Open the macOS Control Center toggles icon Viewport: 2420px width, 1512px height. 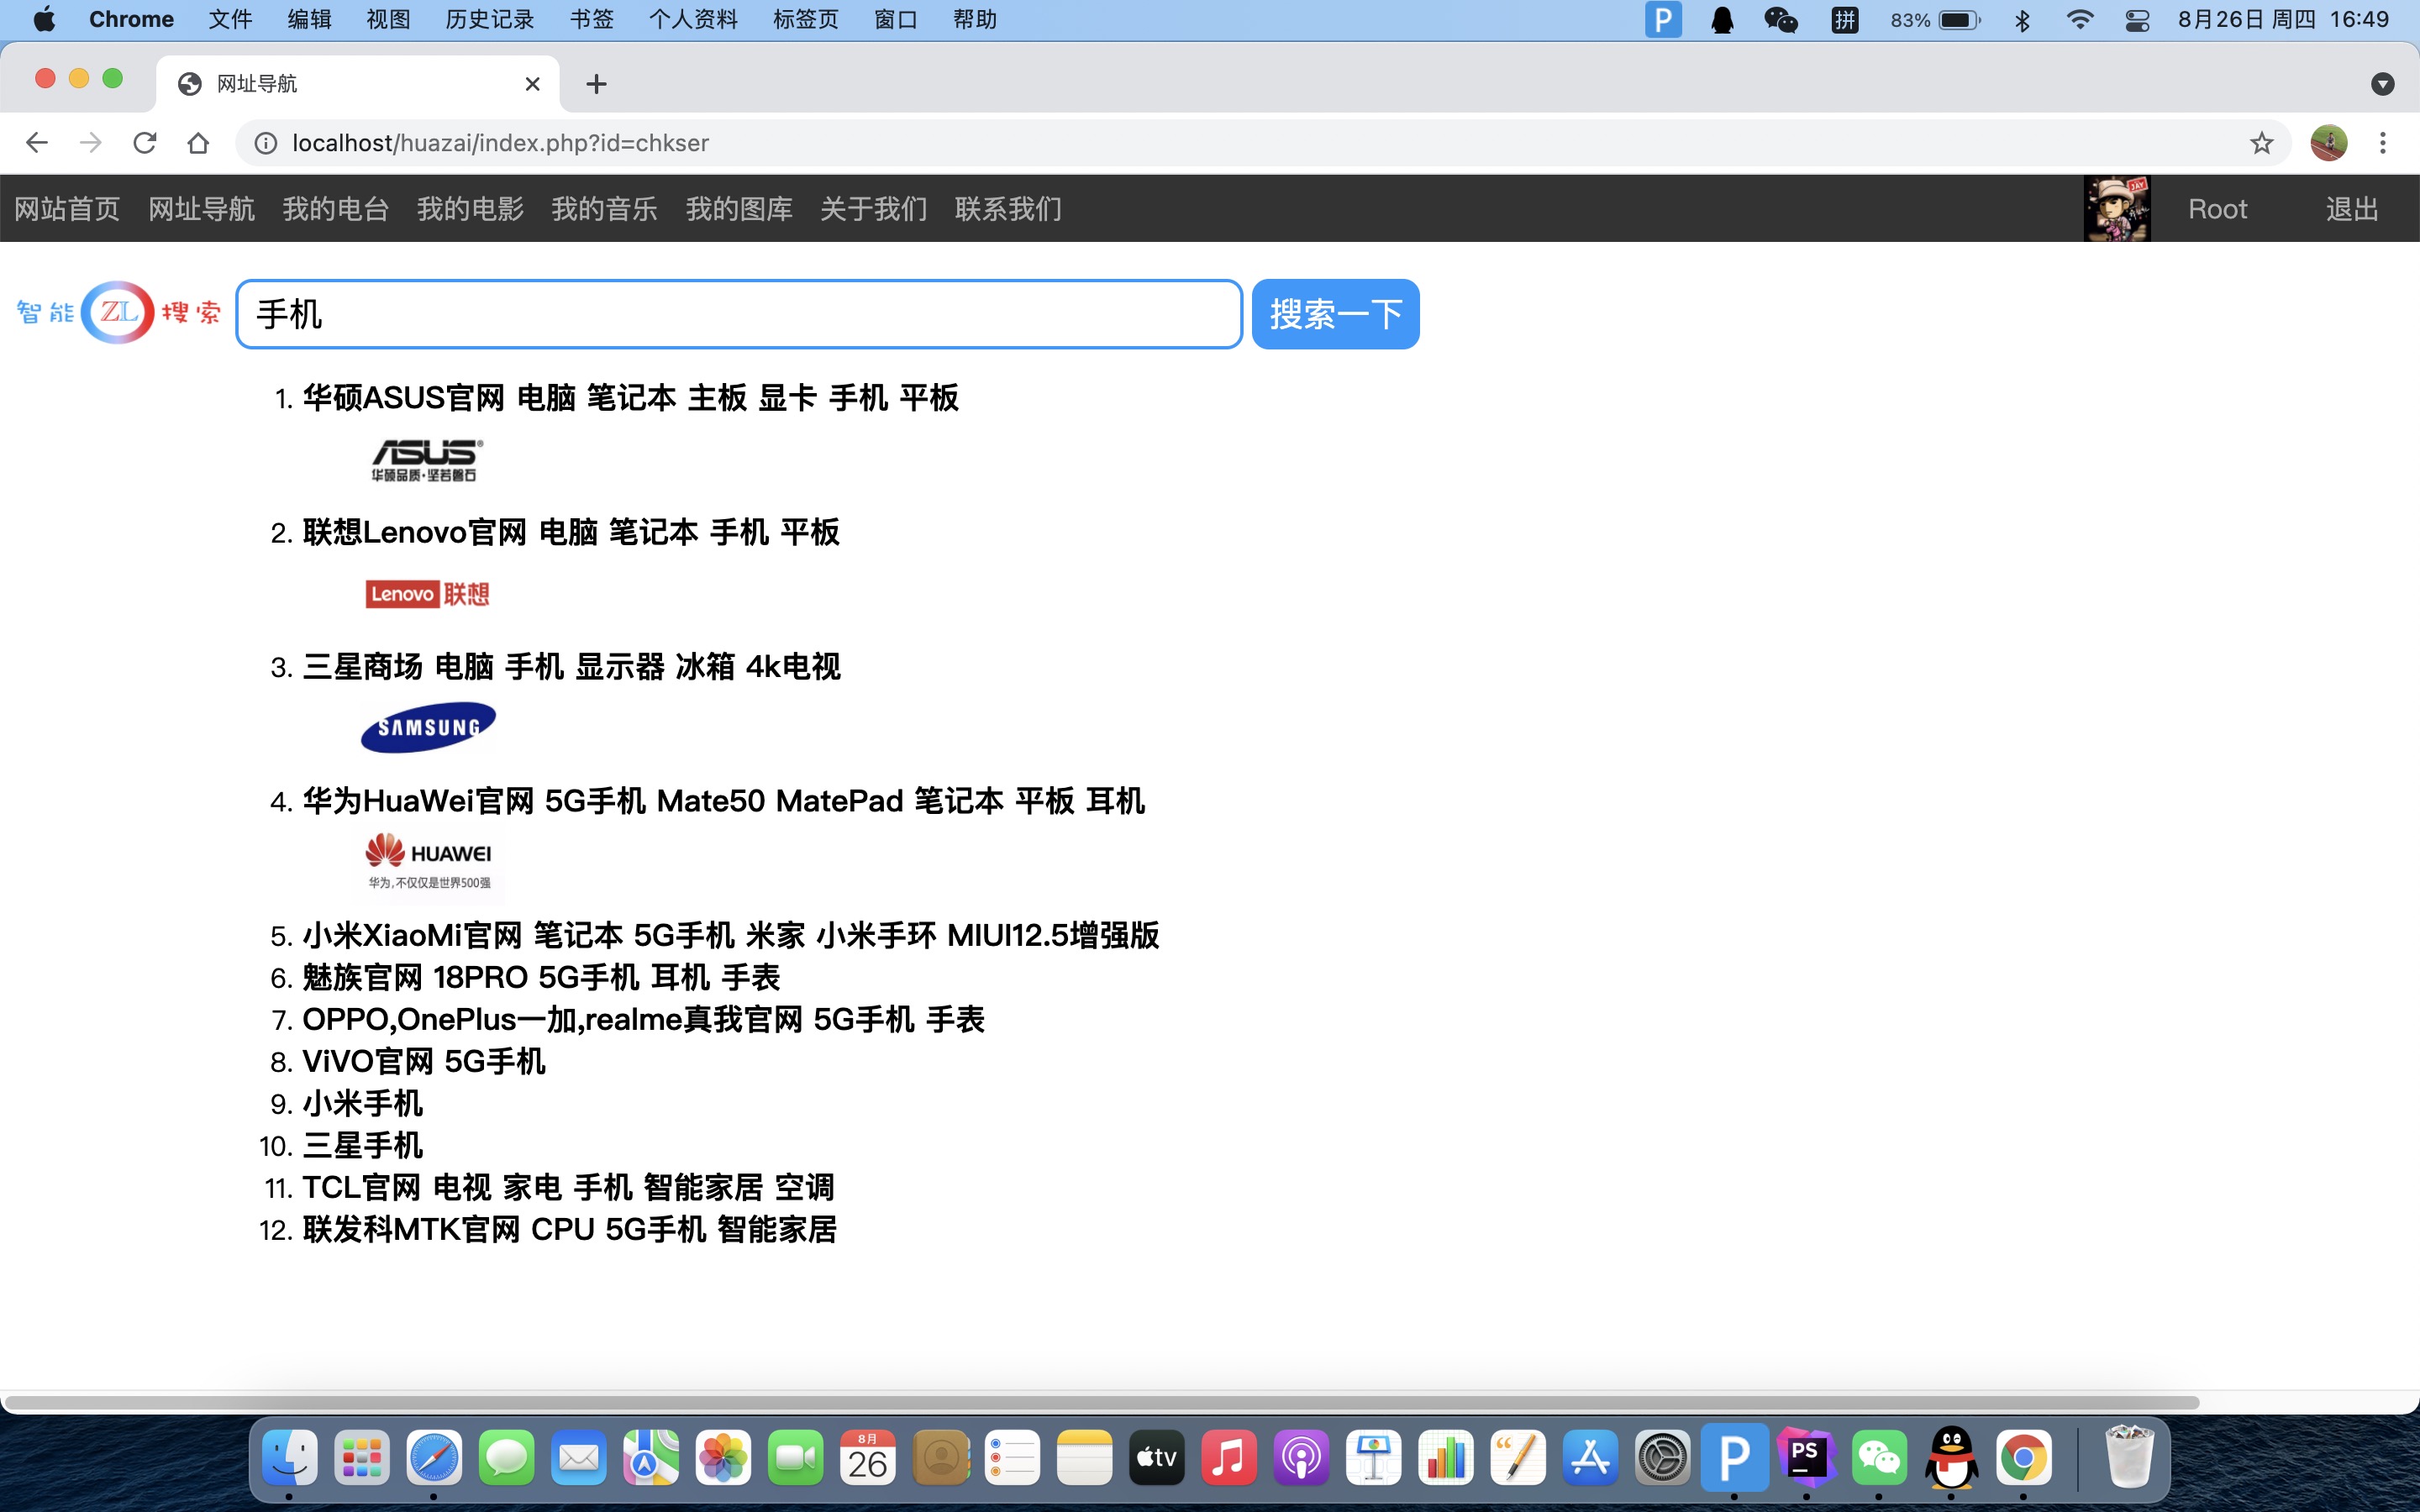(x=2137, y=20)
